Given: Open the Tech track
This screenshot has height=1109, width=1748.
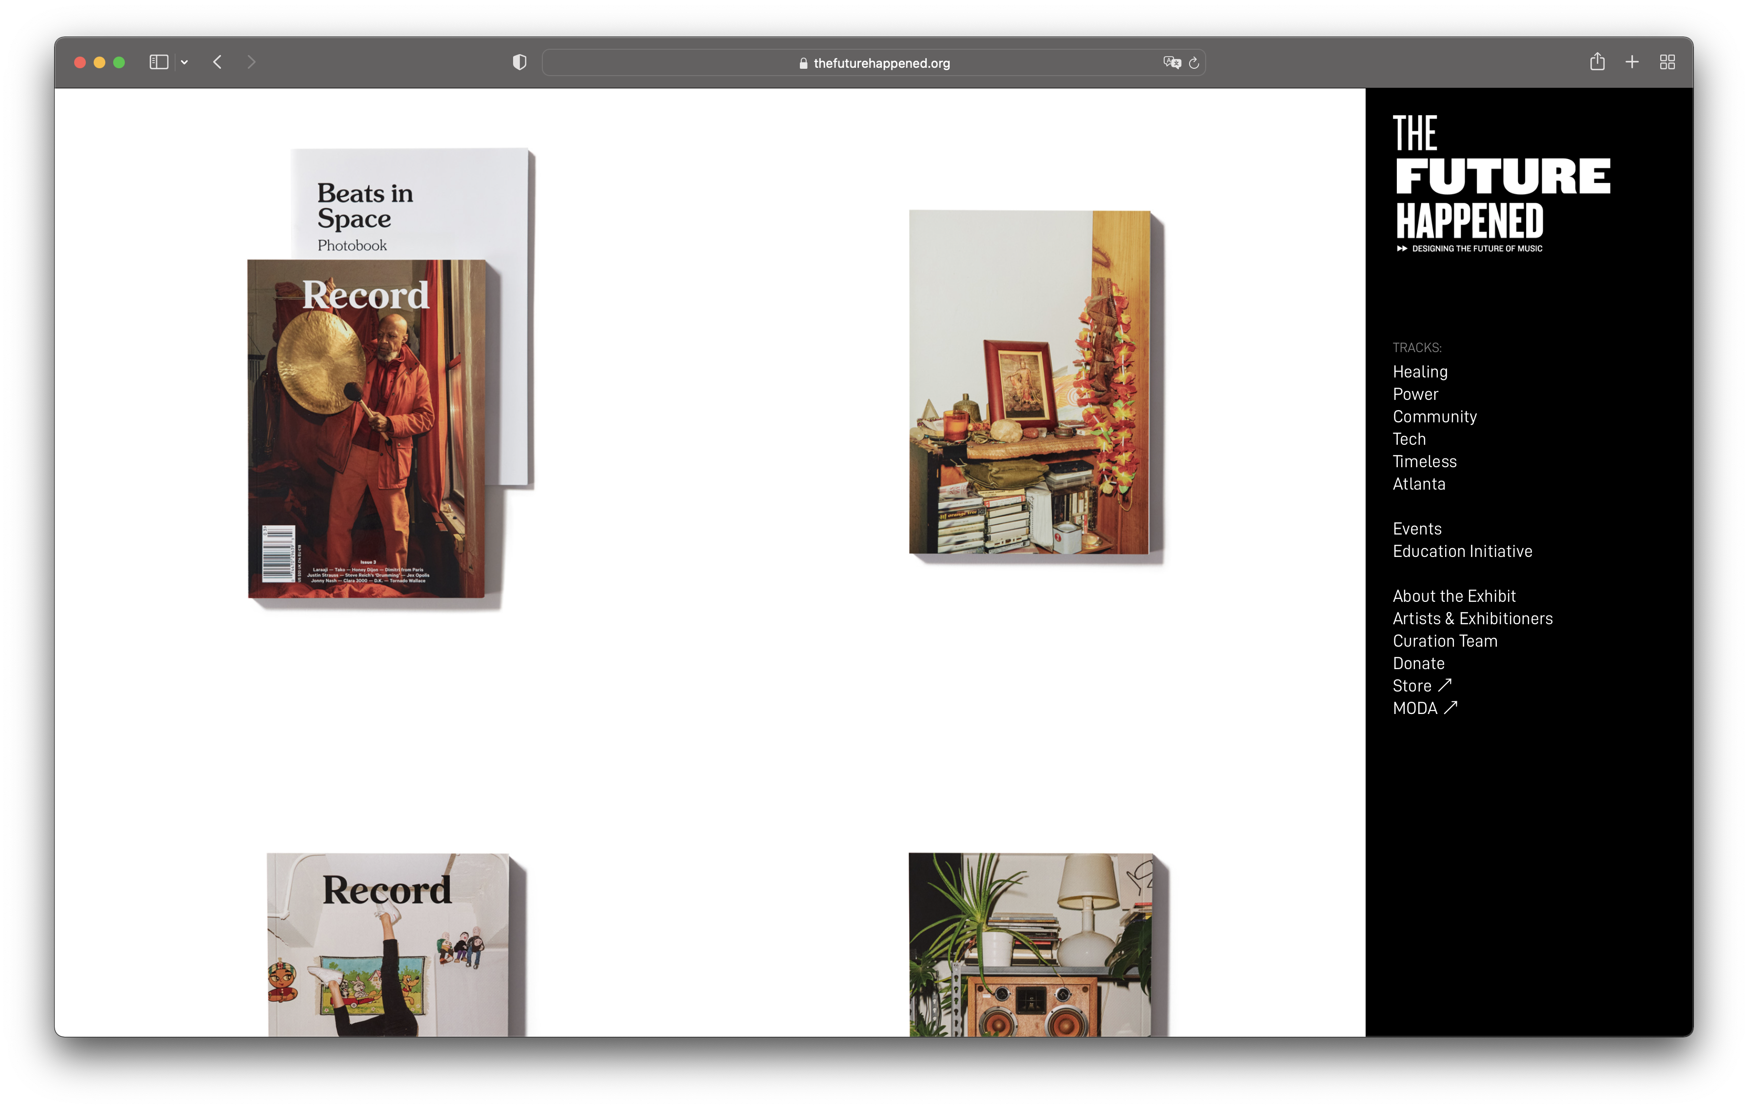Looking at the screenshot, I should (x=1409, y=439).
